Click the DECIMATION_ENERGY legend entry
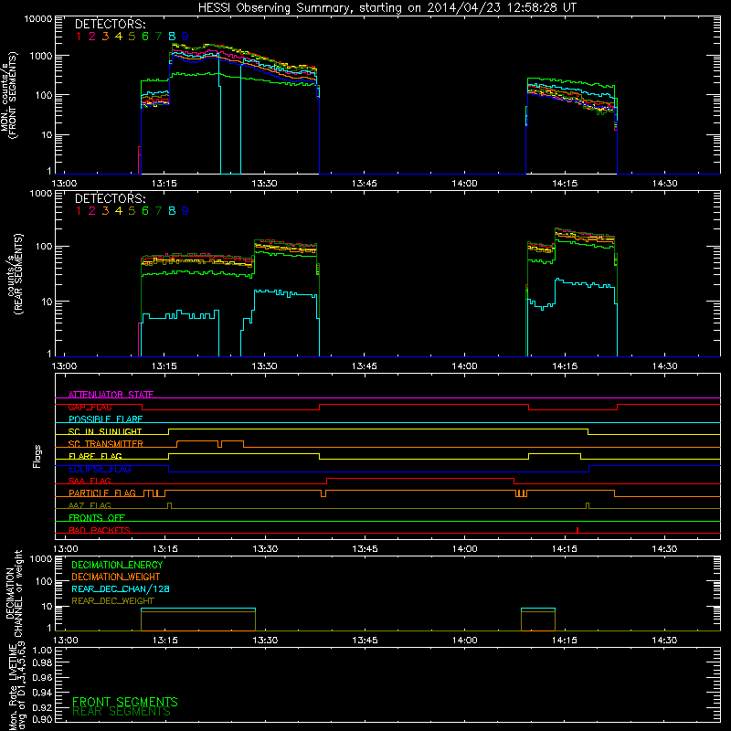 (x=117, y=565)
